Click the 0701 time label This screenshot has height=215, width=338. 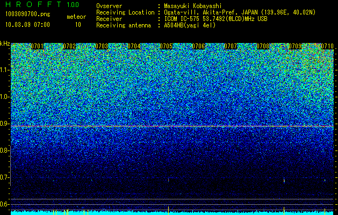37,46
